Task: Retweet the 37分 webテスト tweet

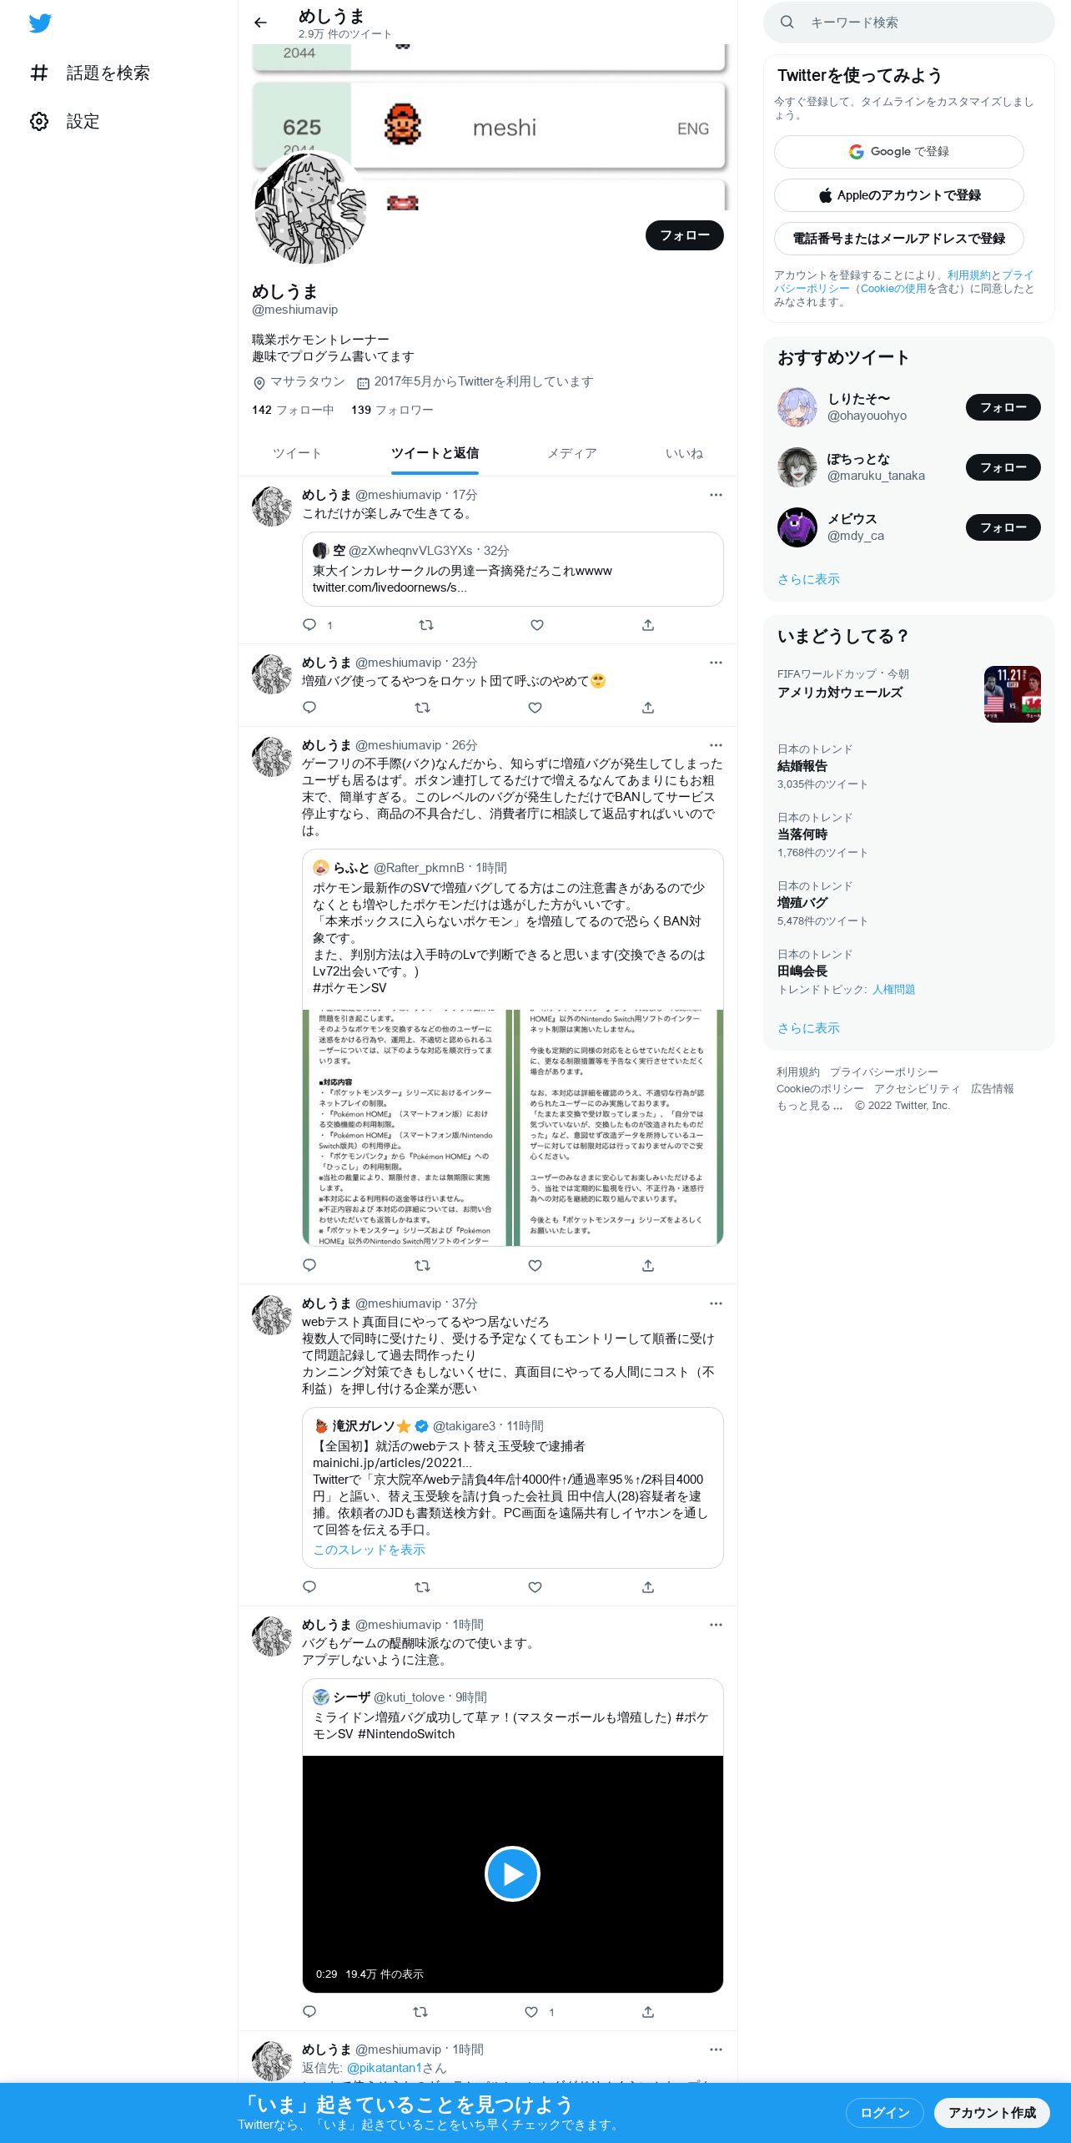Action: click(x=422, y=1587)
